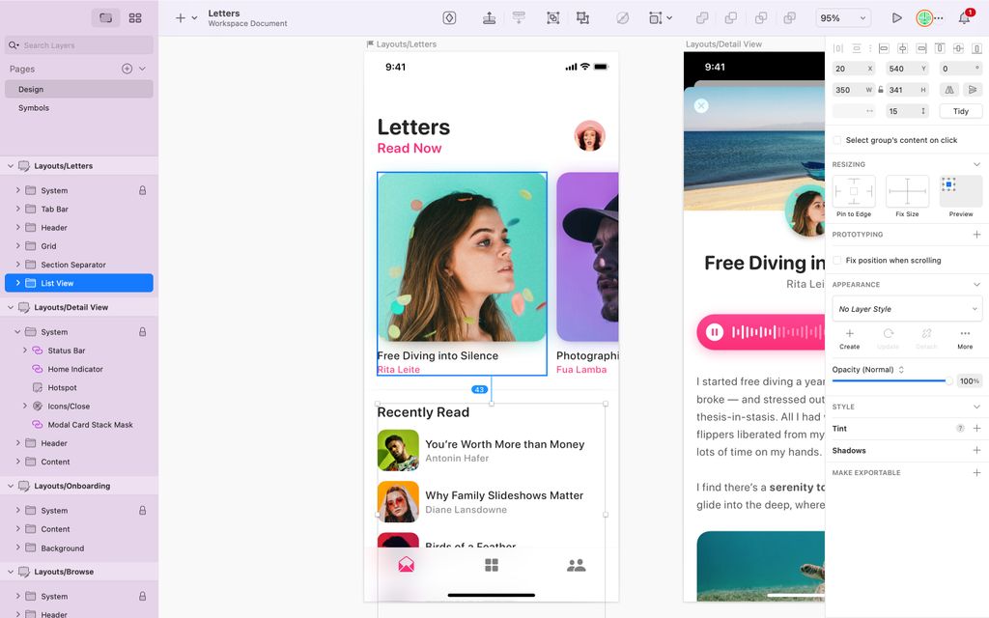
Task: Check Select group's content on click
Action: point(836,139)
